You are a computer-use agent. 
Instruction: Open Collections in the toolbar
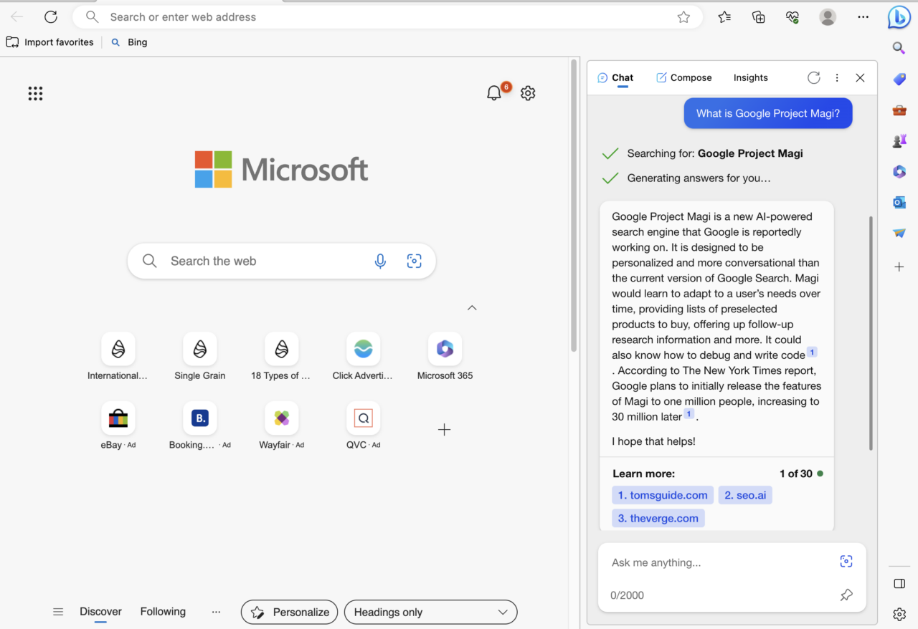click(x=758, y=16)
